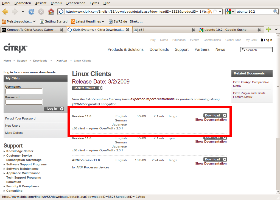Image resolution: width=280 pixels, height=200 pixels.
Task: Open a new tab with the green plus icon
Action: [268, 29]
